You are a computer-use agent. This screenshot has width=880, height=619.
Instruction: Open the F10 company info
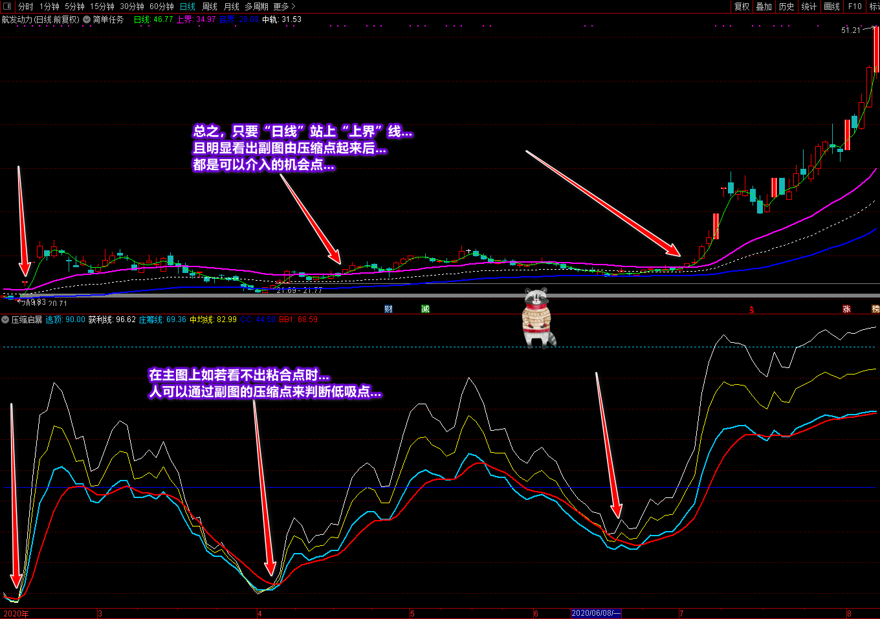(x=855, y=6)
